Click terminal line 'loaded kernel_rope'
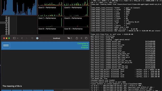The image size is (162, 91). (123, 64)
